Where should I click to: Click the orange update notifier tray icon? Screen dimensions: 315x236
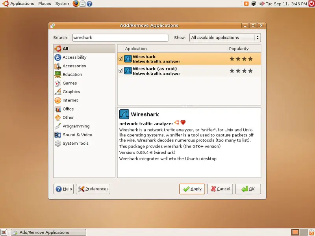[246, 4]
